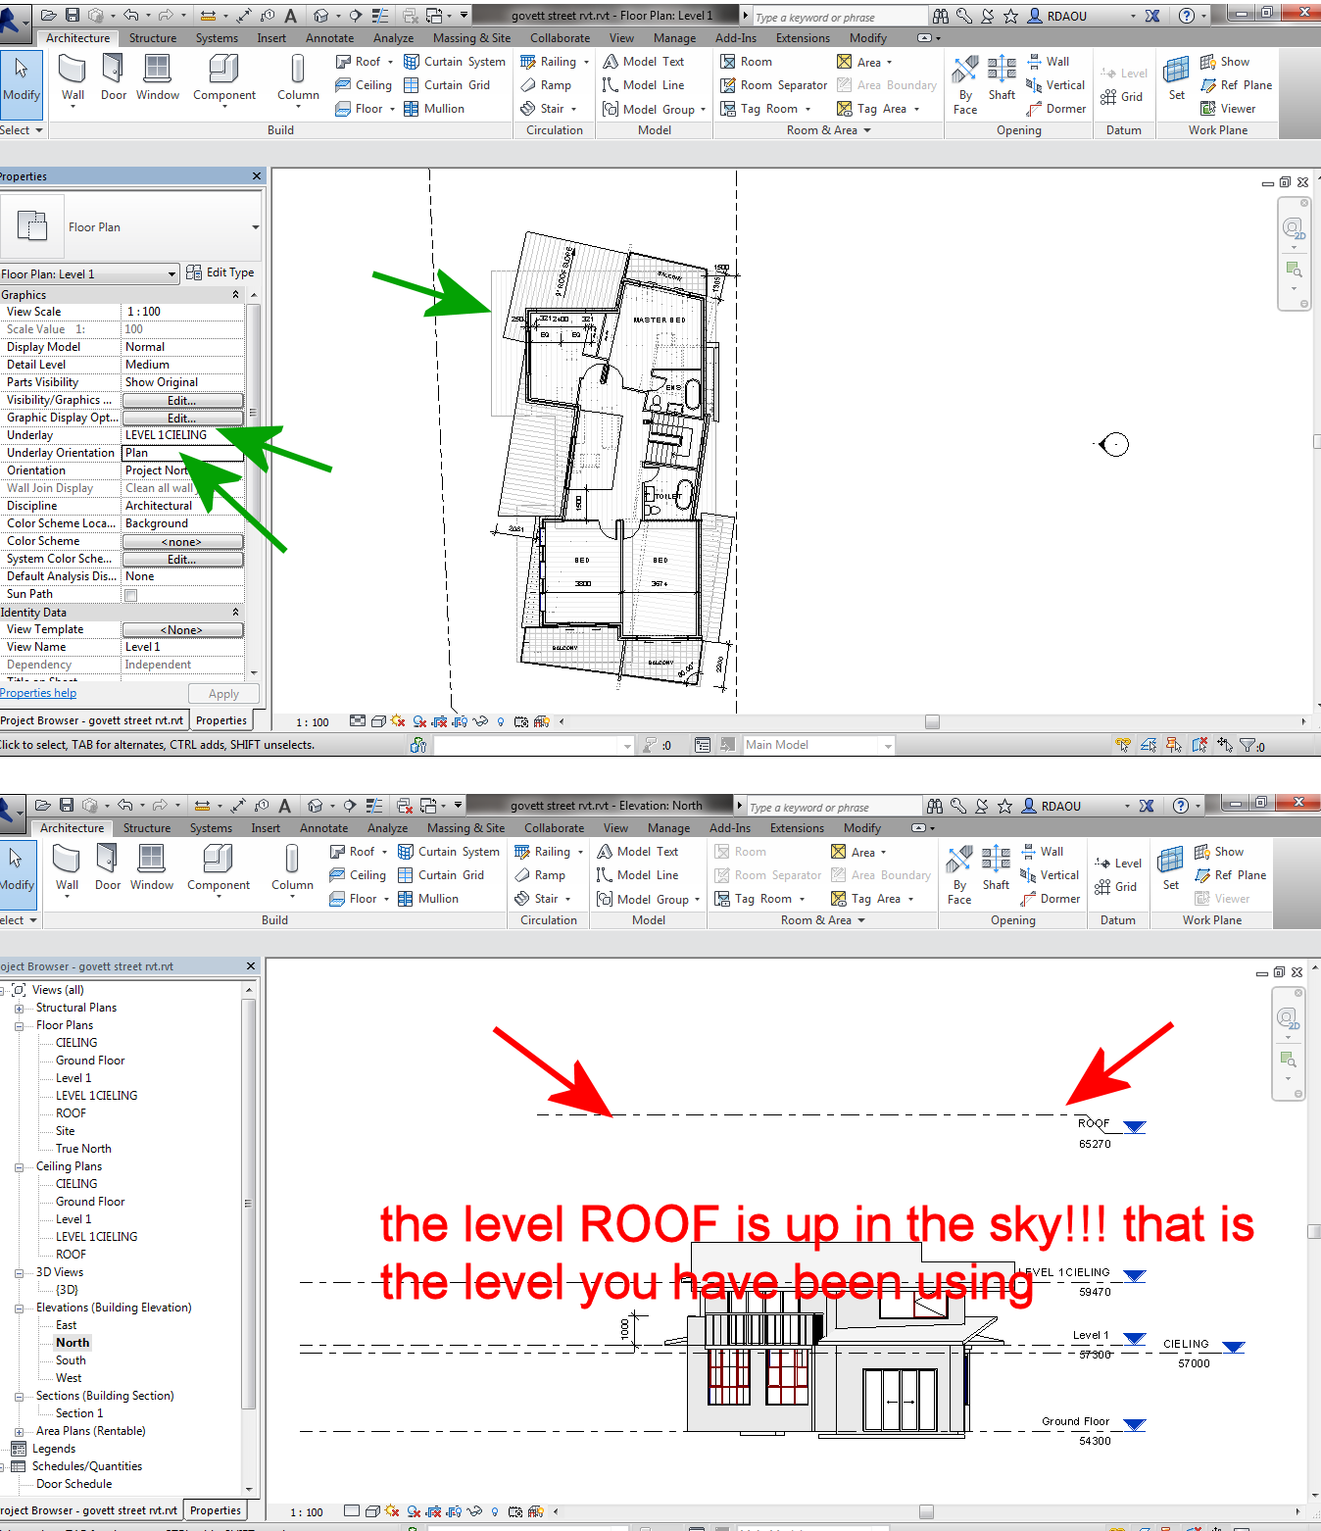Click By Face opening in Elevation: North ribbon

point(959,874)
